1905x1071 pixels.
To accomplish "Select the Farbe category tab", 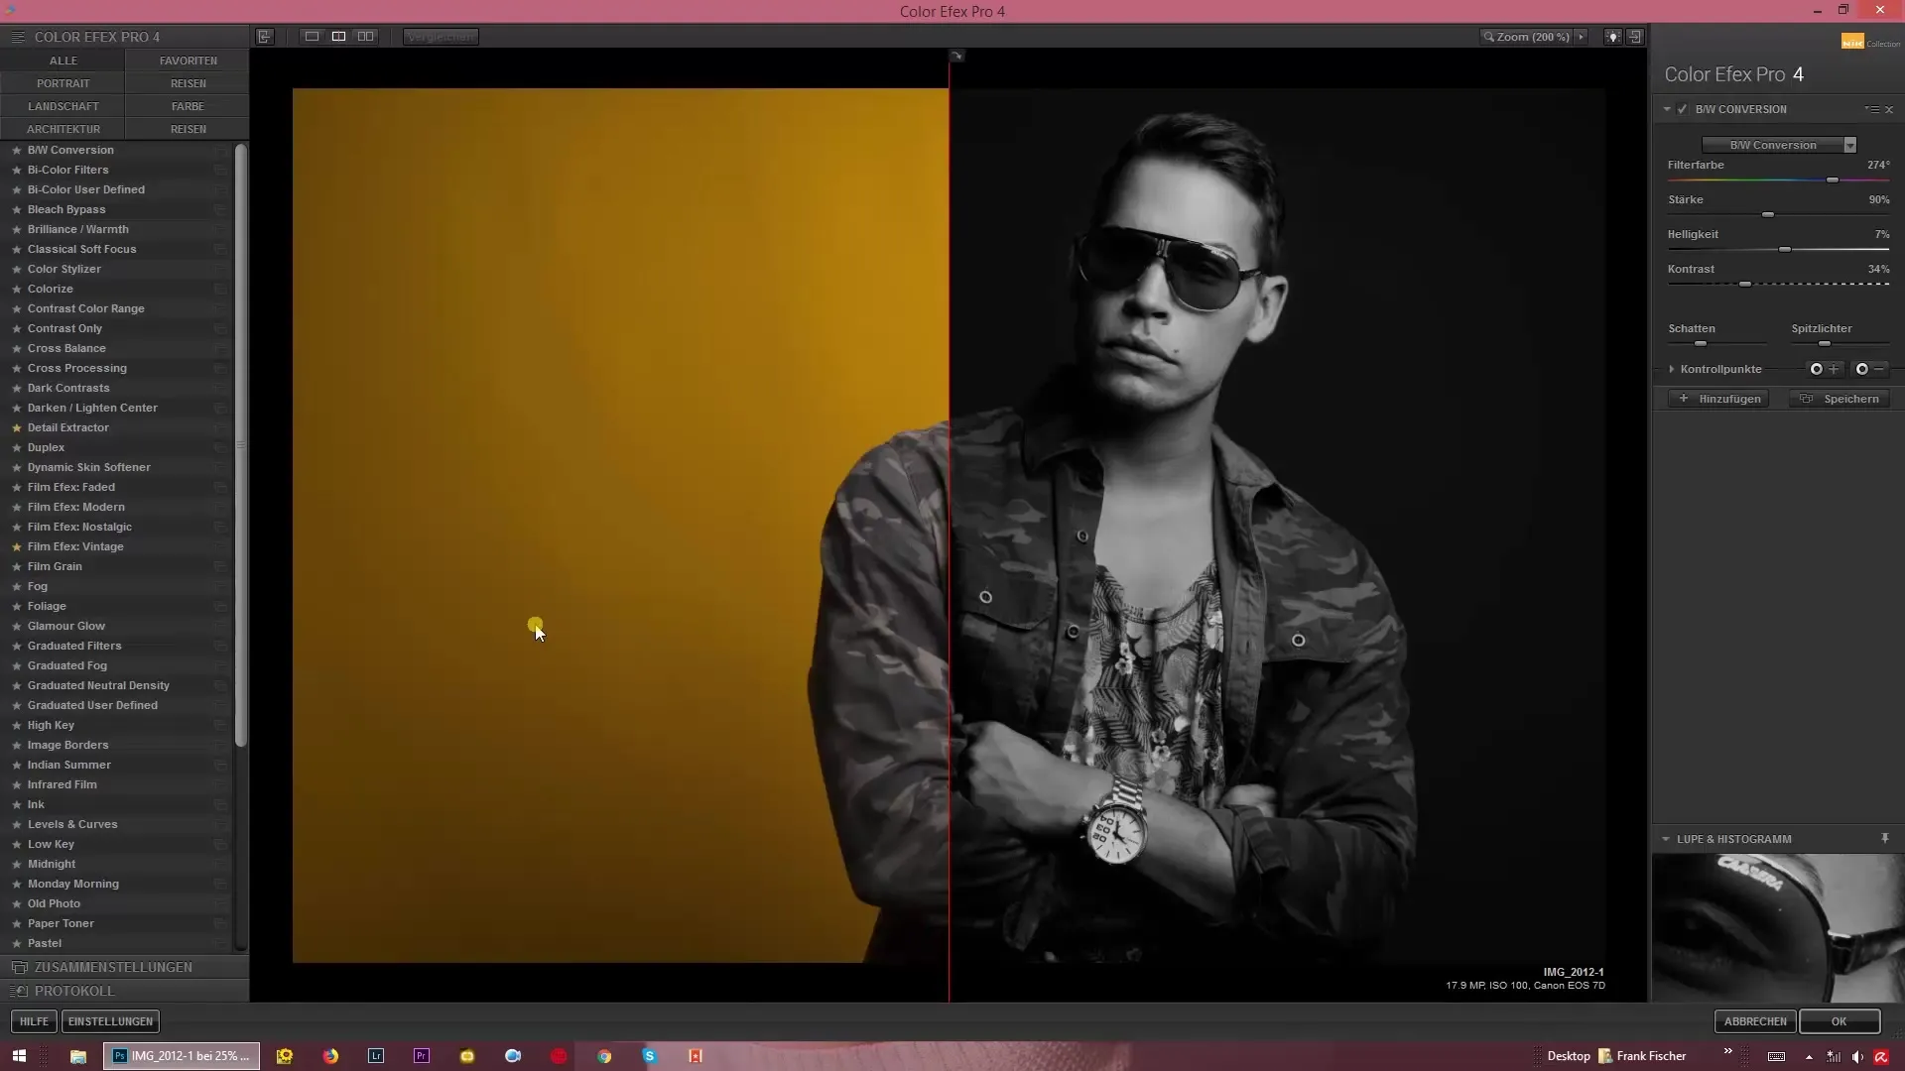I will [x=188, y=106].
